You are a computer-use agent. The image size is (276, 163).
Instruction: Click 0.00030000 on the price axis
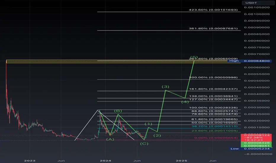[257, 108]
